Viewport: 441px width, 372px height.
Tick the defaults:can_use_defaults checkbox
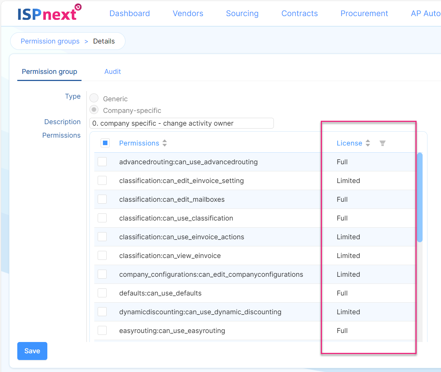(x=102, y=293)
